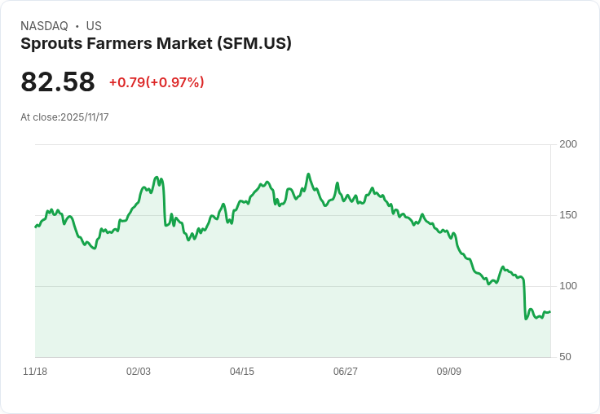
Task: Click the price line peak just after 02/03
Action: tap(157, 177)
